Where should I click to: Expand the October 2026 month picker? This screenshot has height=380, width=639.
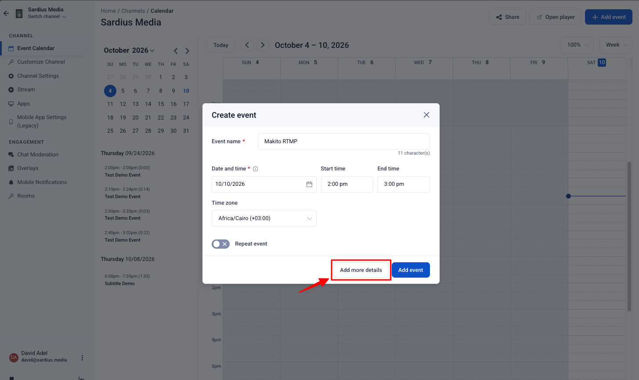pos(129,51)
